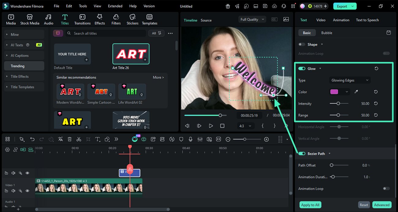Save text preset icon in Basic row
The width and height of the screenshot is (398, 212).
[389, 33]
